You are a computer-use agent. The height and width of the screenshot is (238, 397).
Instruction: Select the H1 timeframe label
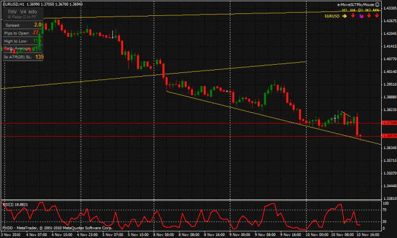click(x=344, y=10)
